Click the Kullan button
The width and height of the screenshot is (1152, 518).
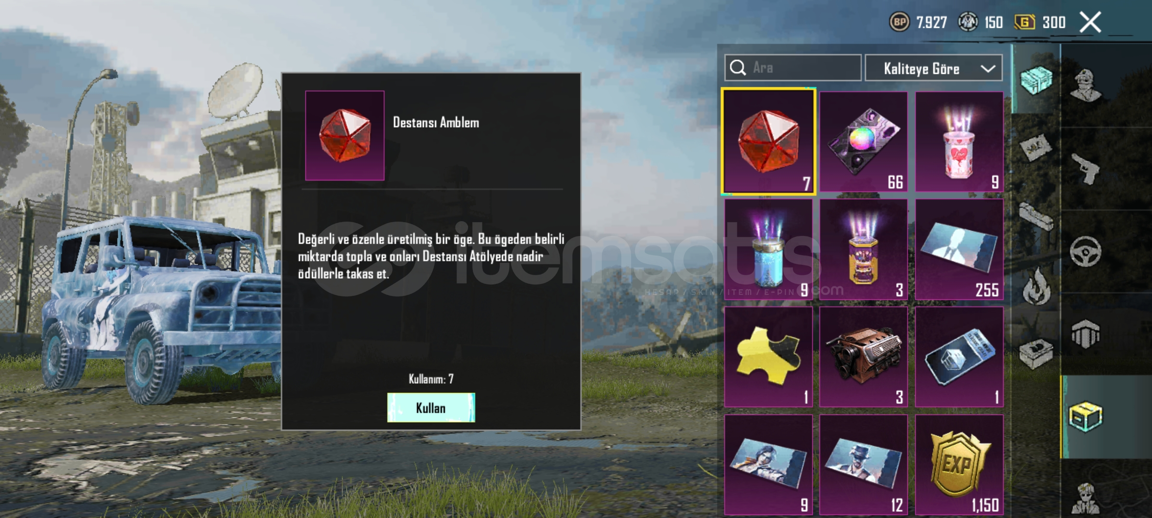coord(431,408)
